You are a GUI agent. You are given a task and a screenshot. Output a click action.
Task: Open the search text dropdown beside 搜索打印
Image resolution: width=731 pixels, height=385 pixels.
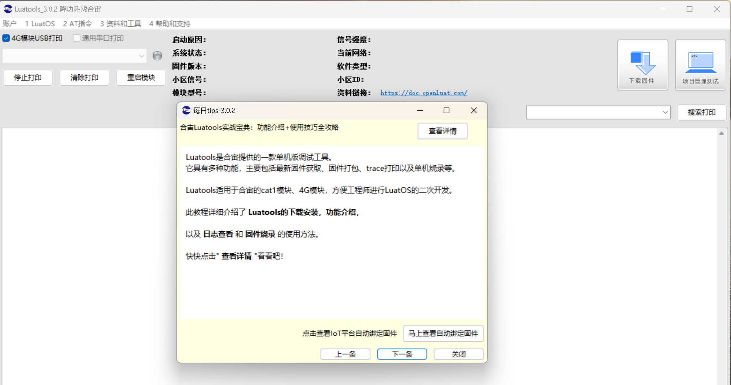point(665,112)
